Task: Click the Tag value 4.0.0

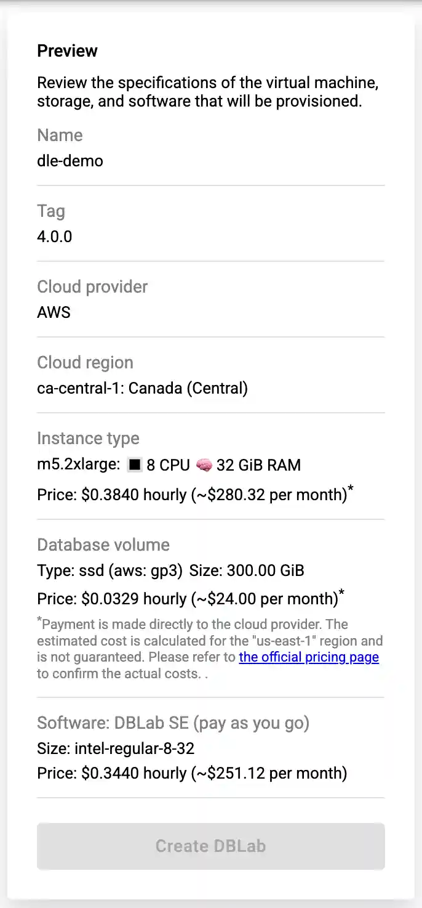Action: [55, 237]
